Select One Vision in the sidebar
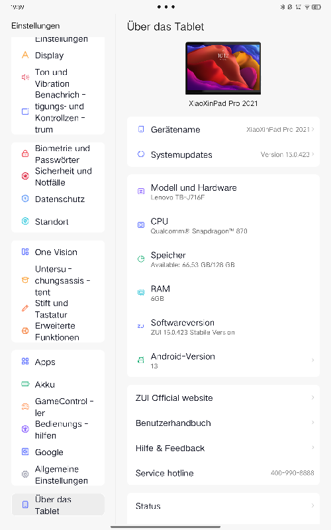 pos(58,252)
